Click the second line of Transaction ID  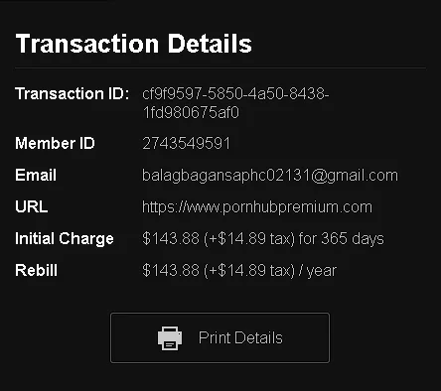tap(191, 112)
